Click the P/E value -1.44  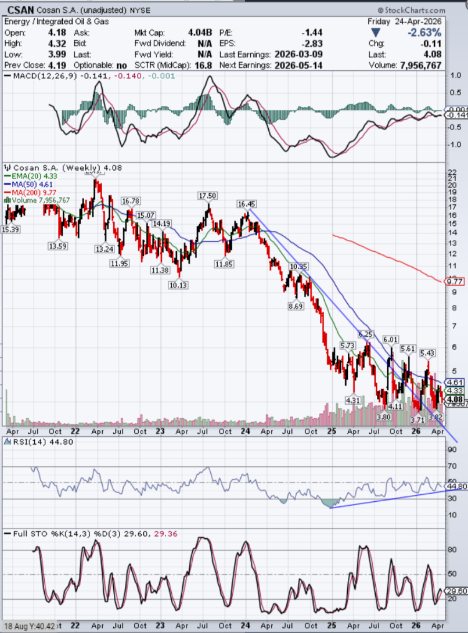click(312, 33)
